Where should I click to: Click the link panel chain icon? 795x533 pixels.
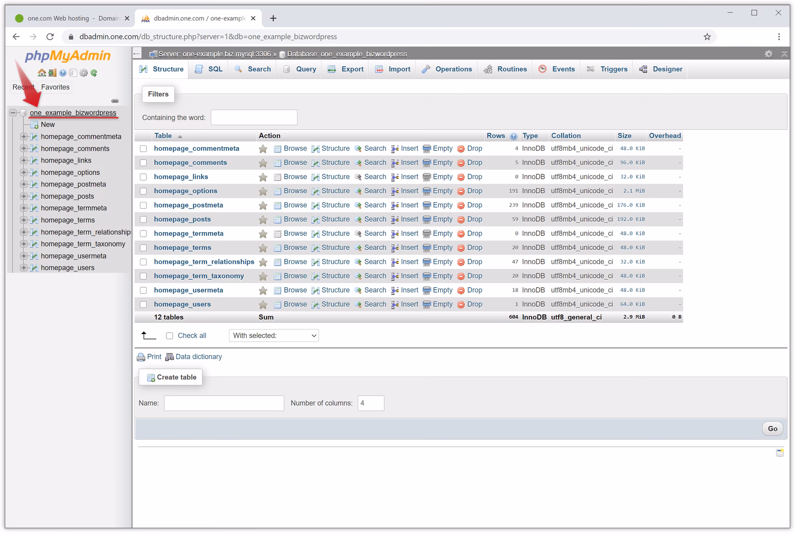pos(115,101)
